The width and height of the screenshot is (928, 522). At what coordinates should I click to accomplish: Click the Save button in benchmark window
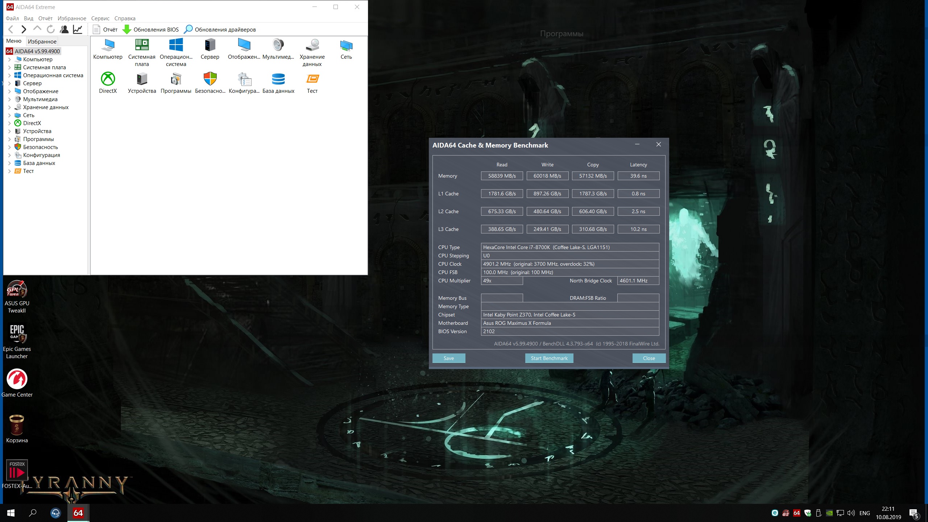[x=448, y=358]
